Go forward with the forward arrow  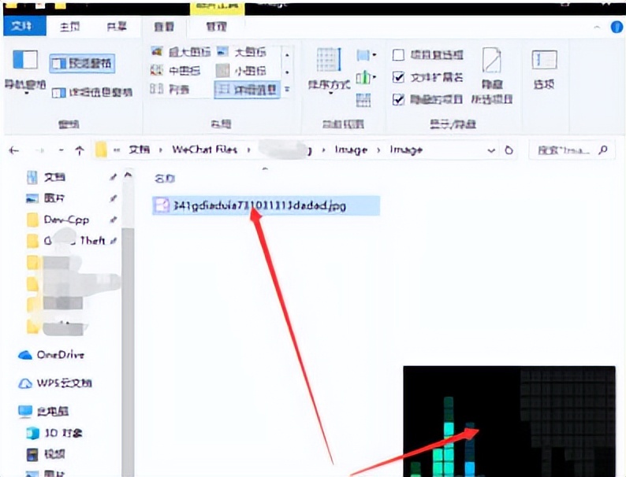[39, 150]
